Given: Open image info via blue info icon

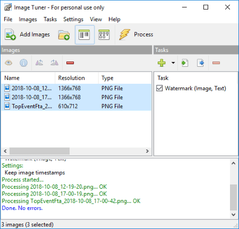Looking at the screenshot, I should tap(23, 63).
